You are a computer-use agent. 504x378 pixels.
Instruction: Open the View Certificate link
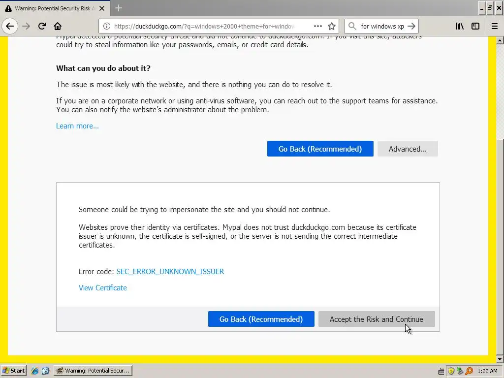click(x=103, y=288)
